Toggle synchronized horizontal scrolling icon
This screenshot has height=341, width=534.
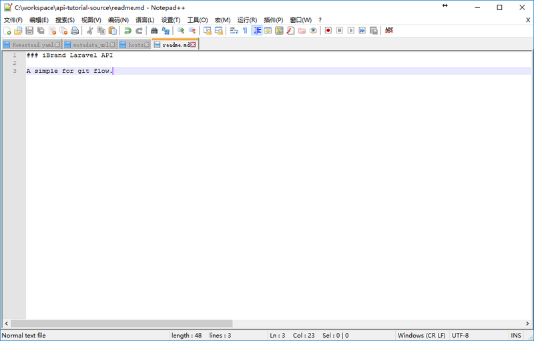(x=219, y=31)
